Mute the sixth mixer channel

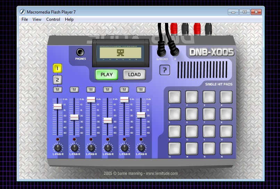[x=141, y=89]
